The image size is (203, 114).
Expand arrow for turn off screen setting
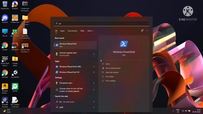pyautogui.click(x=94, y=90)
